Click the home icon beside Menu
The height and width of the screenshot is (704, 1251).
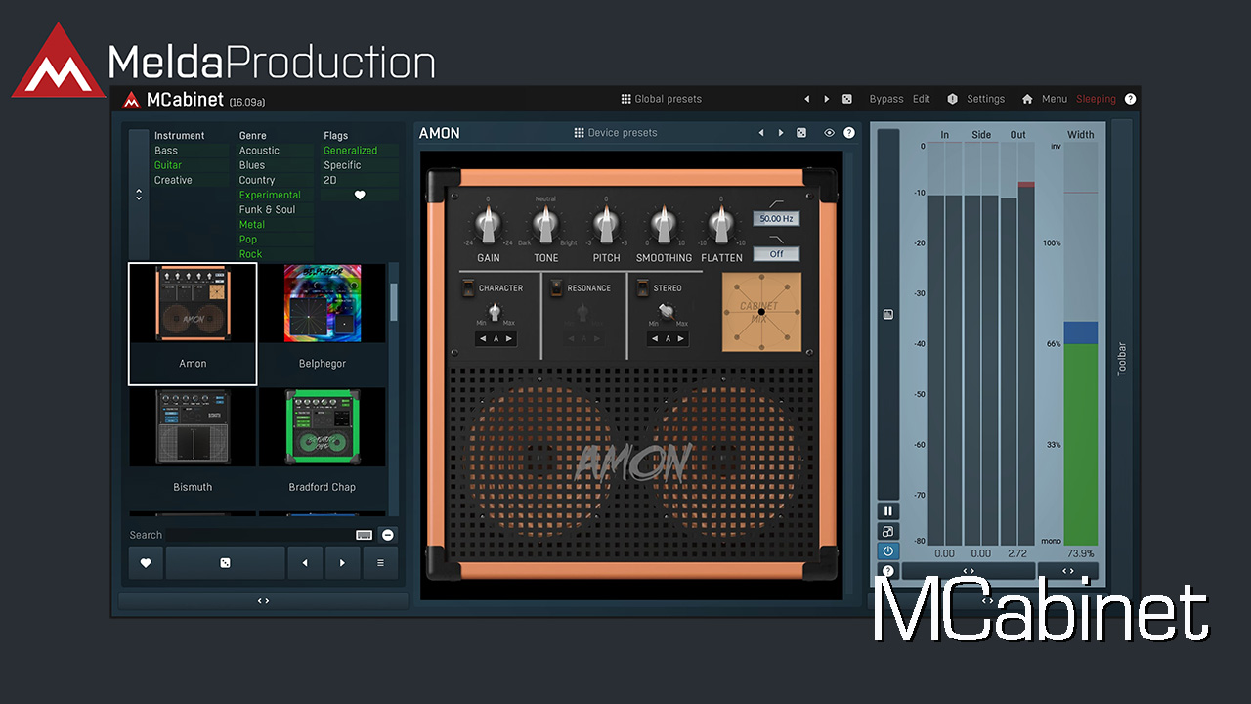click(x=1027, y=99)
